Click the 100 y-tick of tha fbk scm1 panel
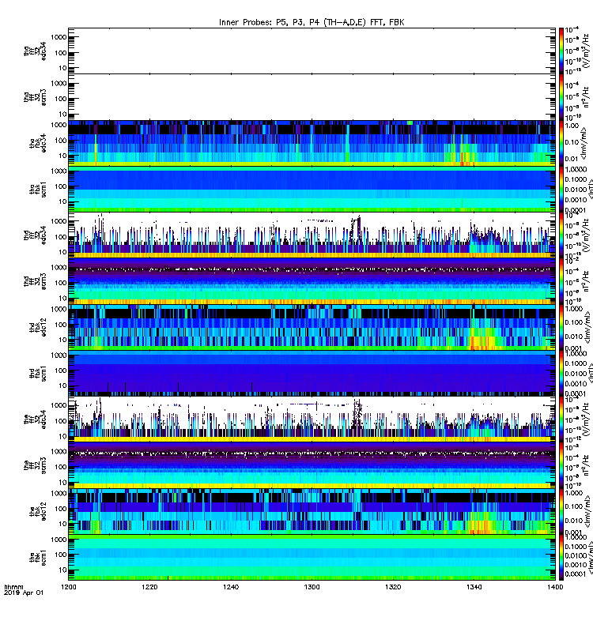The image size is (593, 632). coord(61,186)
